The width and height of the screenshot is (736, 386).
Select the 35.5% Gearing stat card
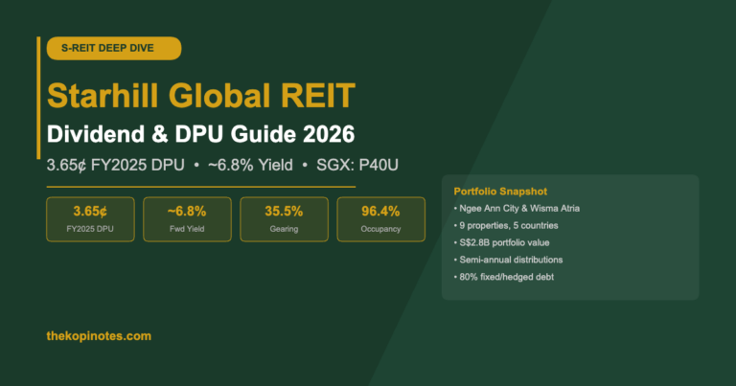(x=284, y=219)
